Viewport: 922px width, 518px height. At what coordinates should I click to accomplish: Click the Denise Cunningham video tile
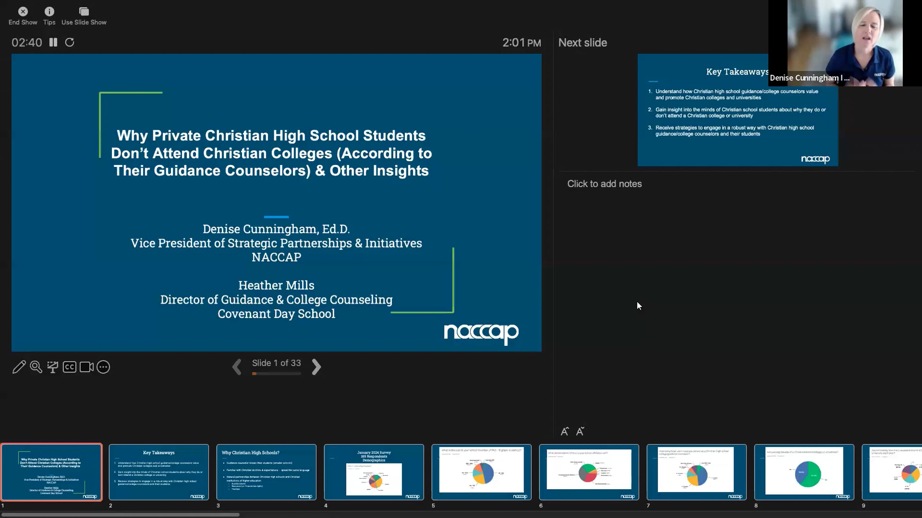pyautogui.click(x=845, y=43)
